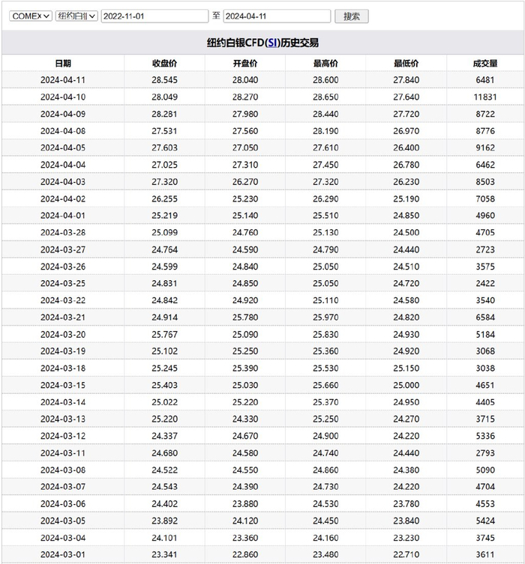Select date cell 2024-03-21
Screen dimensions: 525x564
(63, 318)
